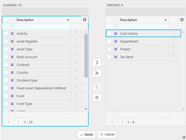Image resolution: width=186 pixels, height=140 pixels.
Task: Go to previous page of Selected list
Action: (112, 122)
